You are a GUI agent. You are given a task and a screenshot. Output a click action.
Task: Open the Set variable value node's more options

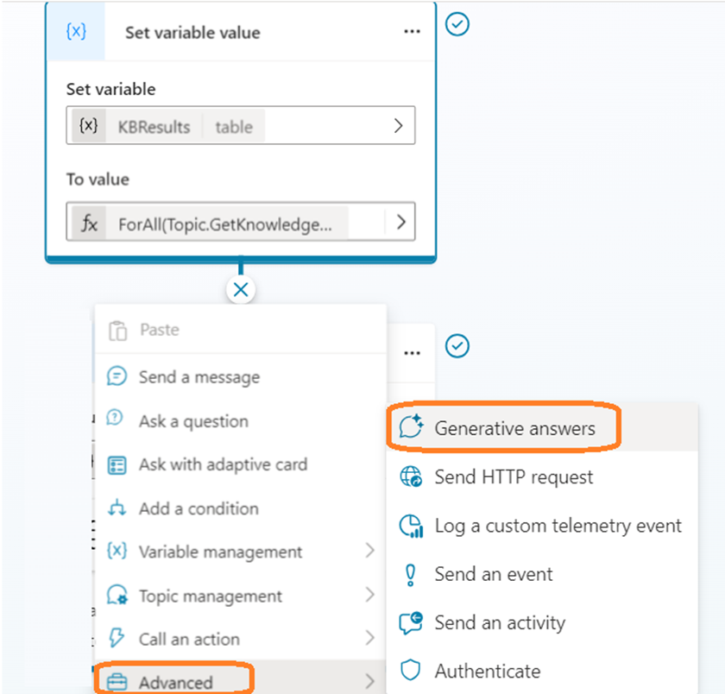pyautogui.click(x=412, y=32)
